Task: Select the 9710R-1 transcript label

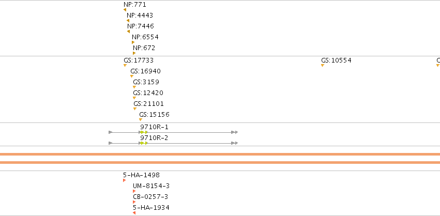Action: [x=155, y=127]
